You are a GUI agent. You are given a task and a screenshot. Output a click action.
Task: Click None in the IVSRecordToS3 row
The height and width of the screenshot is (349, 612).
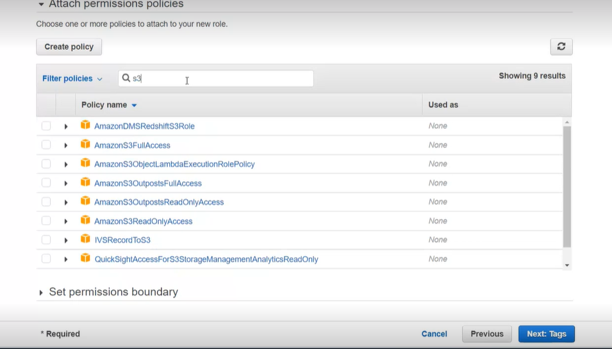(438, 239)
